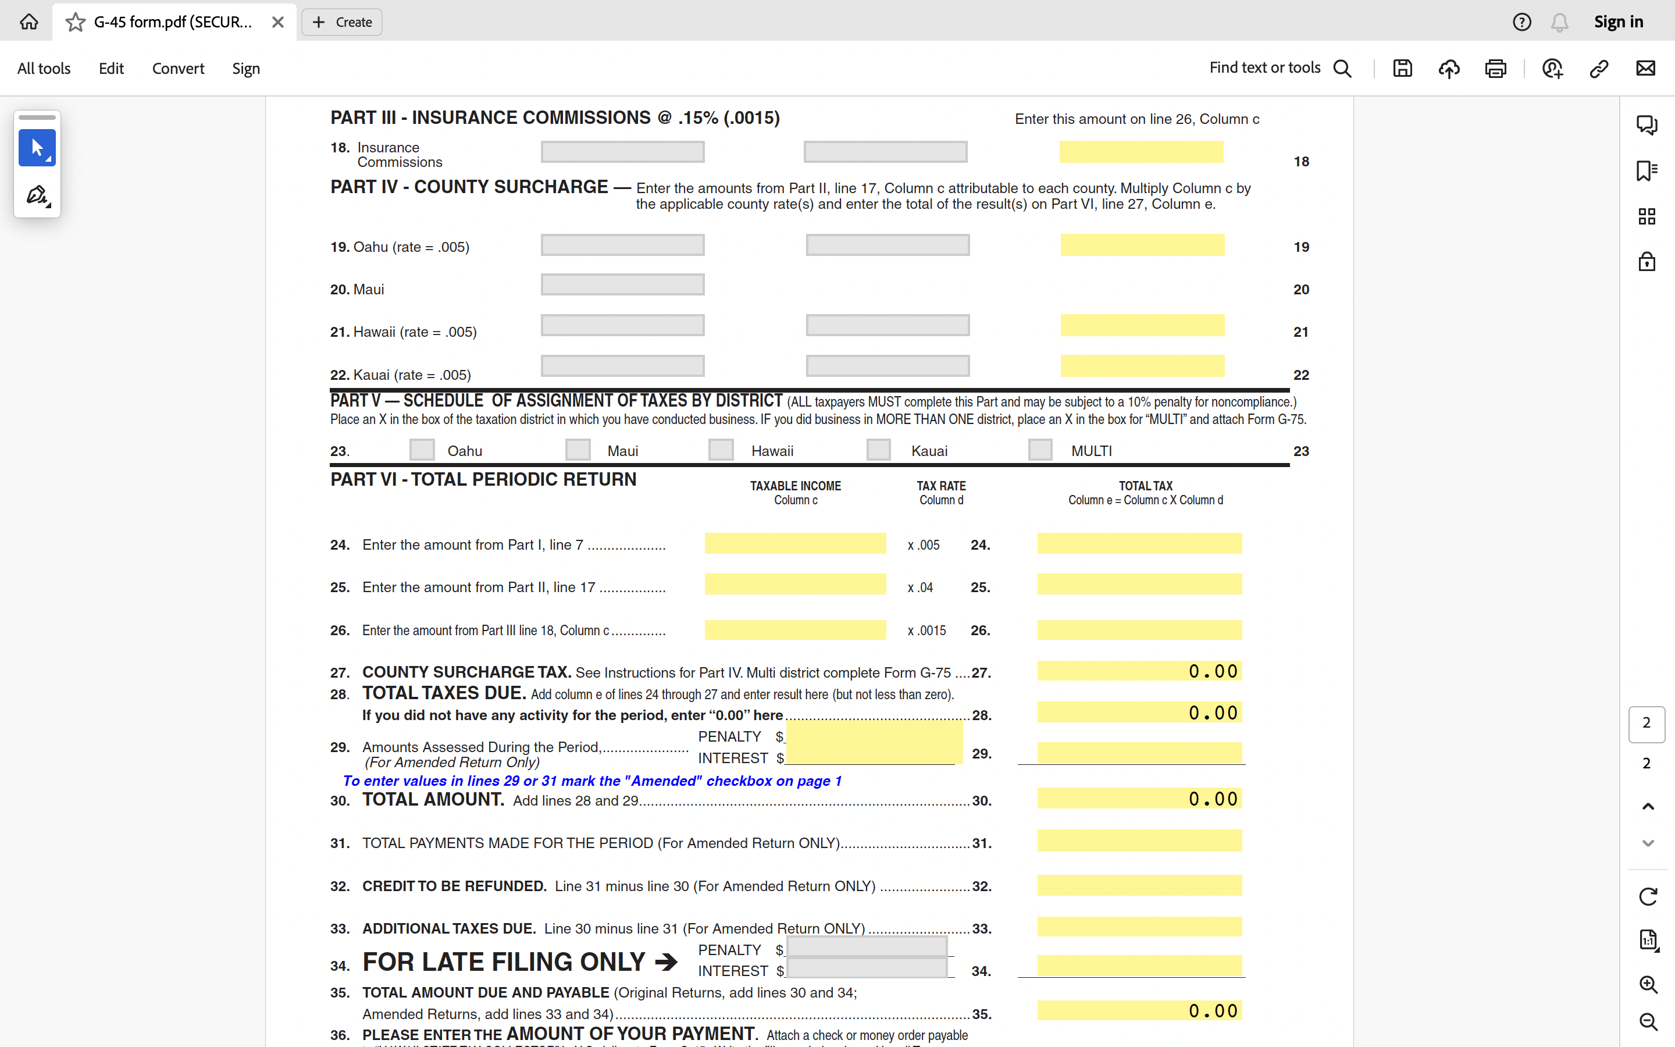Check the Maui district box

(x=578, y=450)
